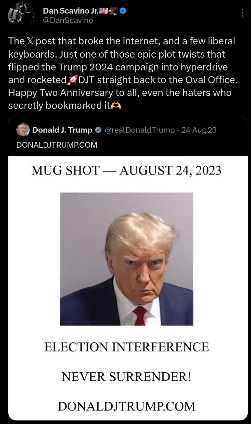Open the @DanScavino handle
251x424 pixels.
[x=68, y=20]
